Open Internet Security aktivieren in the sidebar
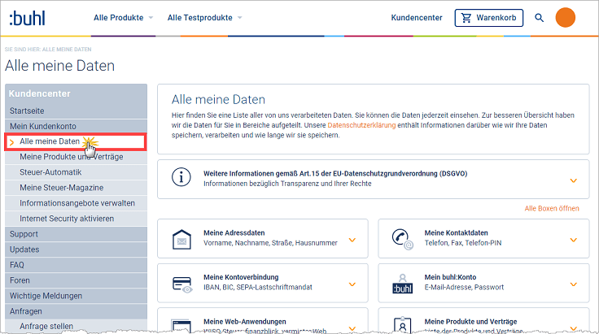The height and width of the screenshot is (334, 599). (76, 219)
